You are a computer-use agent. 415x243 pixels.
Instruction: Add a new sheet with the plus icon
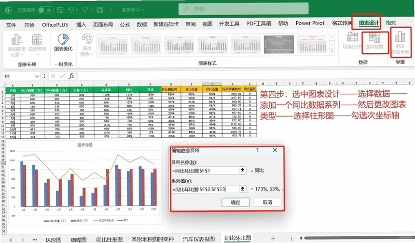click(273, 238)
